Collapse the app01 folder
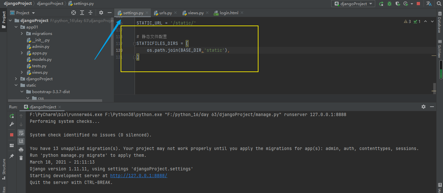443x193 pixels. click(x=16, y=27)
